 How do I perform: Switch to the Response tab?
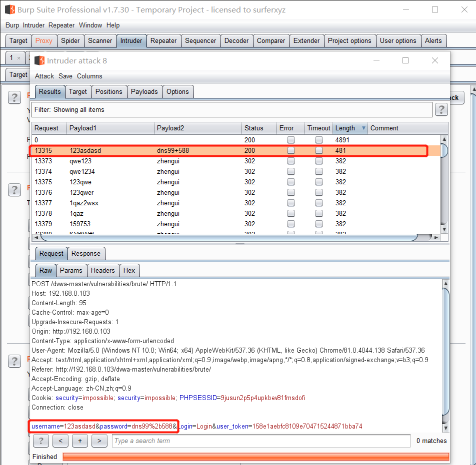tap(86, 254)
